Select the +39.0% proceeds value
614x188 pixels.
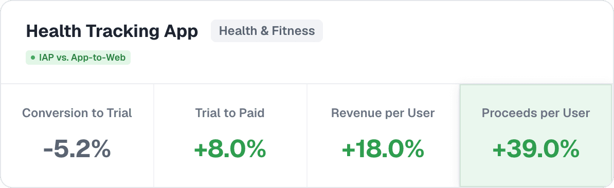(536, 149)
